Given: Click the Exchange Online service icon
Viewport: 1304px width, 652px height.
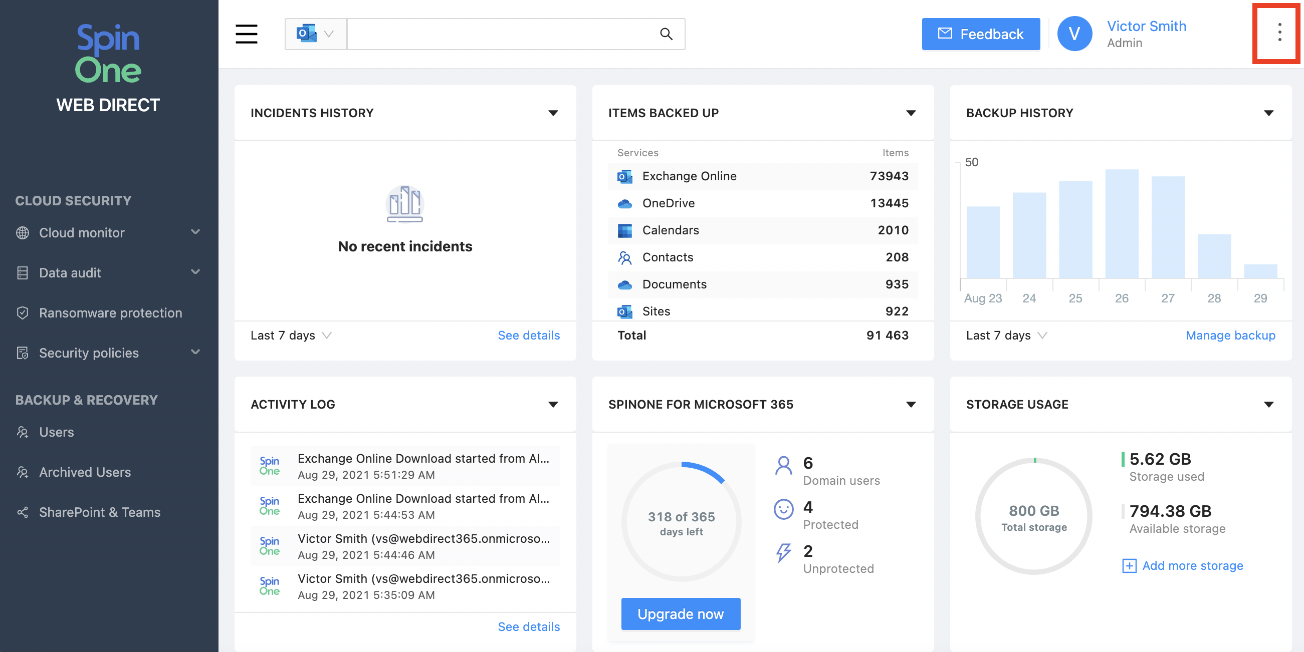Looking at the screenshot, I should click(624, 177).
